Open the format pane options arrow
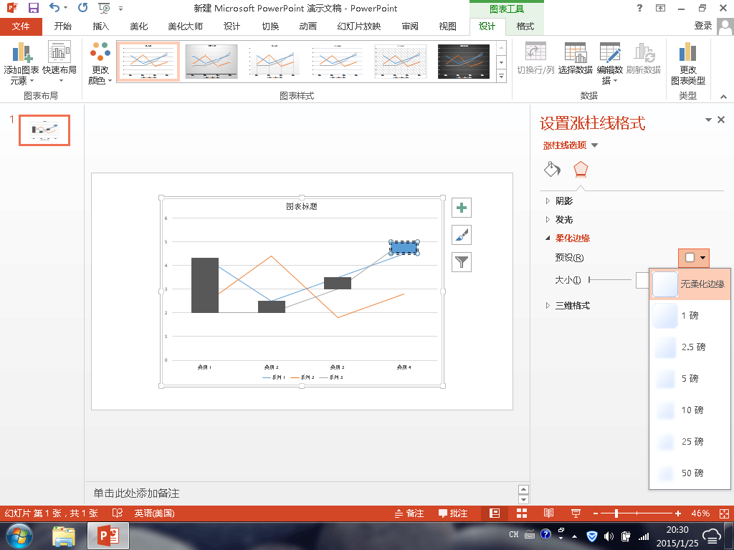The height and width of the screenshot is (550, 734). [x=708, y=120]
